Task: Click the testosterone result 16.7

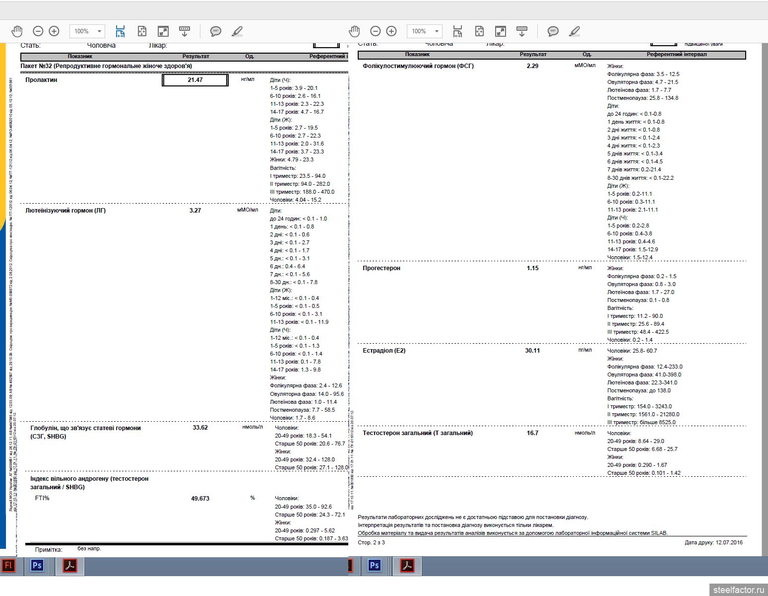Action: (x=533, y=433)
